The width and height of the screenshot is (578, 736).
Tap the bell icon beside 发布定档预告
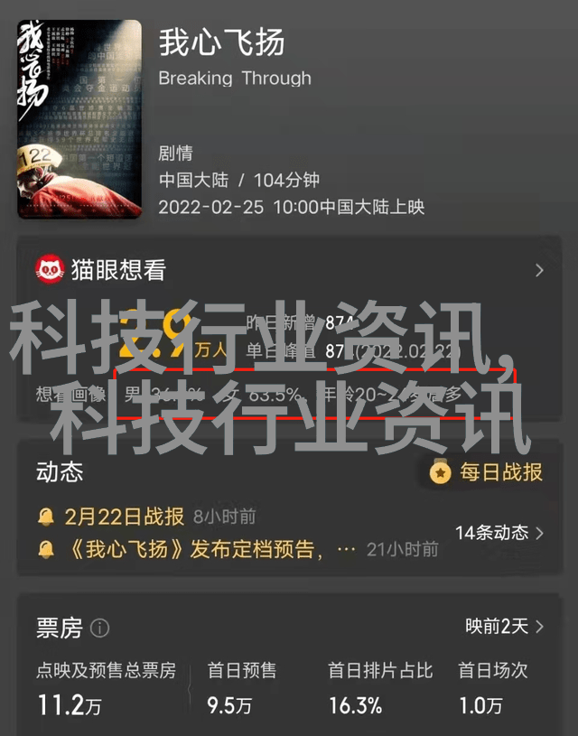coord(45,549)
